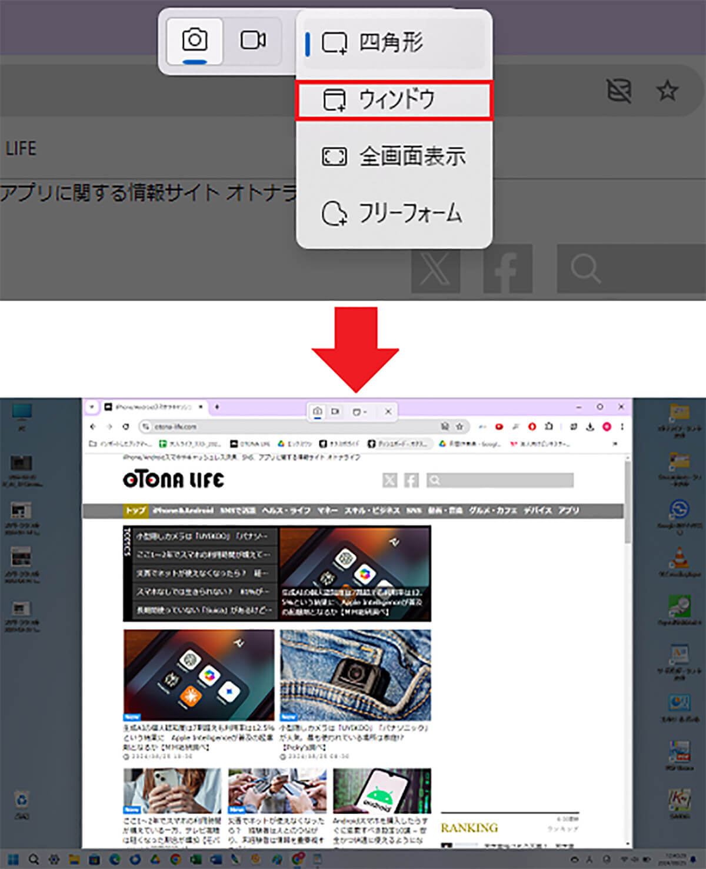Open the OTONA LIFE bookmark in bookmarks bar
This screenshot has width=706, height=869.
(250, 444)
